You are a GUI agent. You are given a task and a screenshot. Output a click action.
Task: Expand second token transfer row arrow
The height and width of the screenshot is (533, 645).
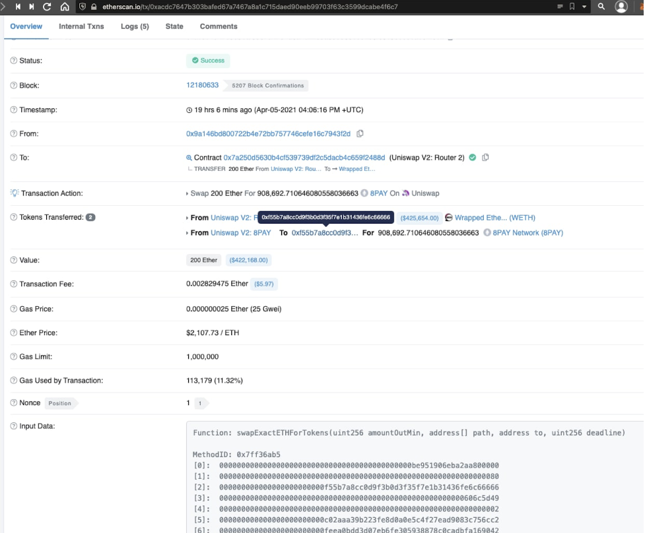[187, 233]
